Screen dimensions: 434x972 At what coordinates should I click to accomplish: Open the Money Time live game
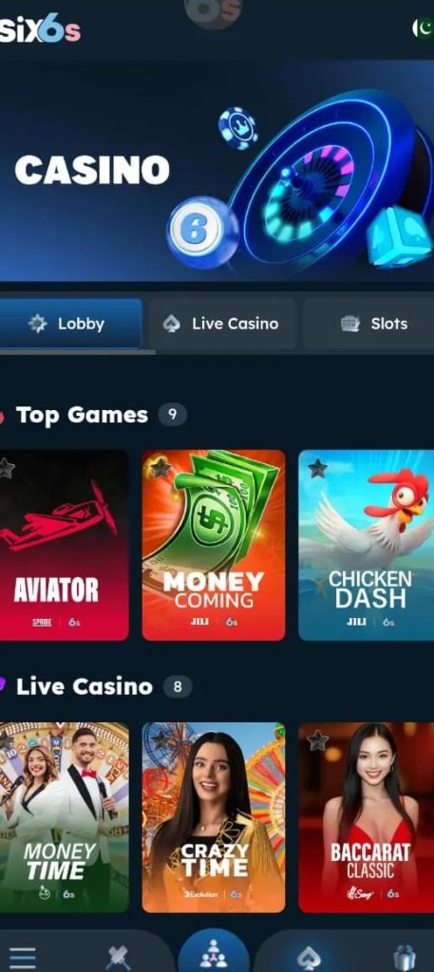[x=65, y=817]
